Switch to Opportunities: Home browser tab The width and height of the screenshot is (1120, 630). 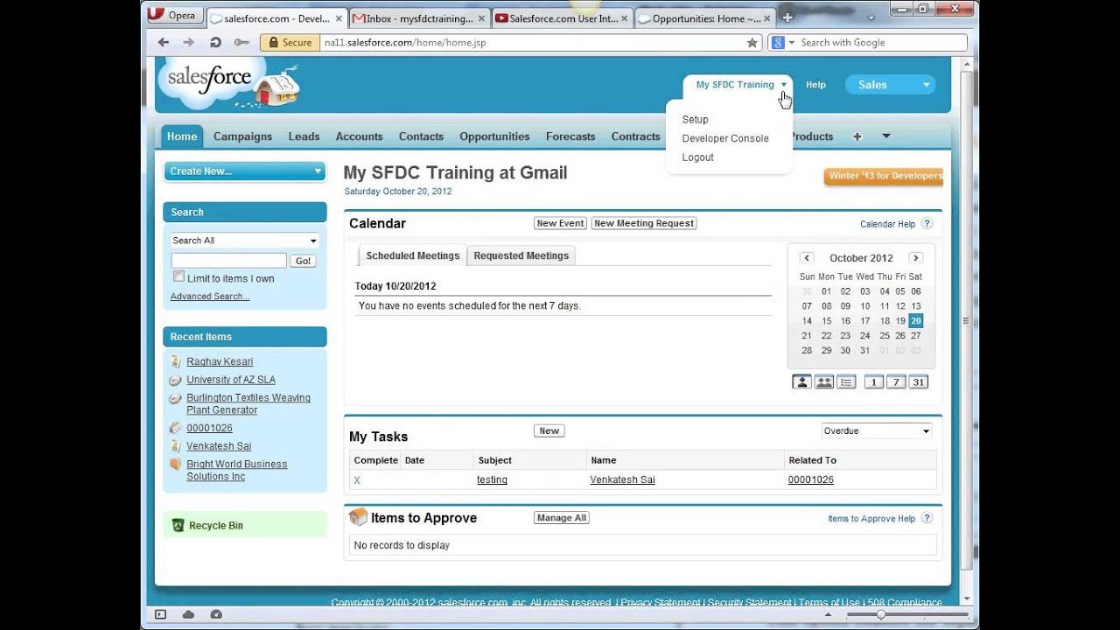[x=705, y=18]
